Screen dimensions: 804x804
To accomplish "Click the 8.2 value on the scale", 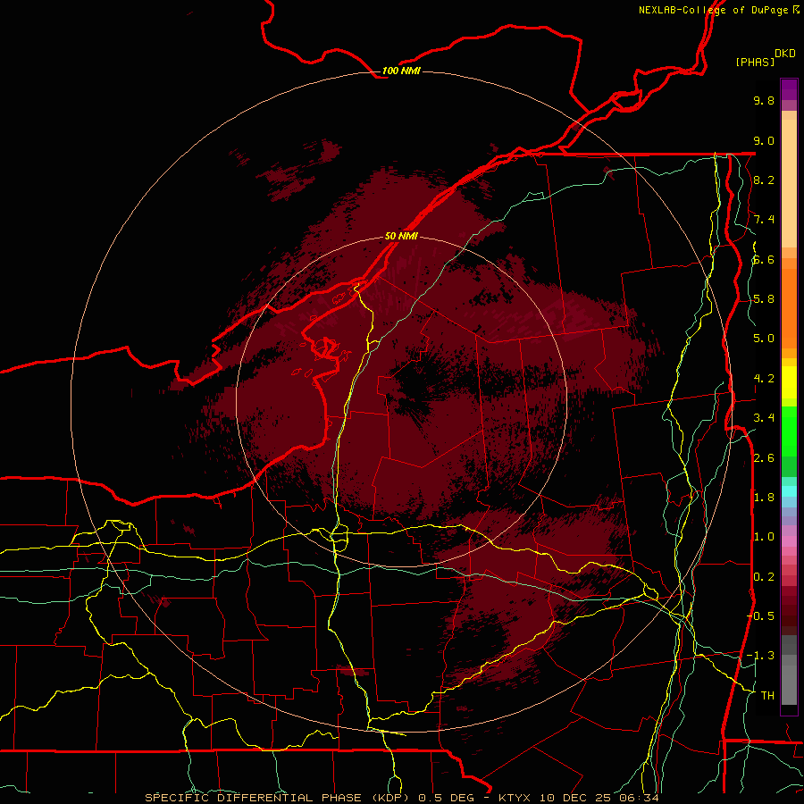I will pos(764,180).
